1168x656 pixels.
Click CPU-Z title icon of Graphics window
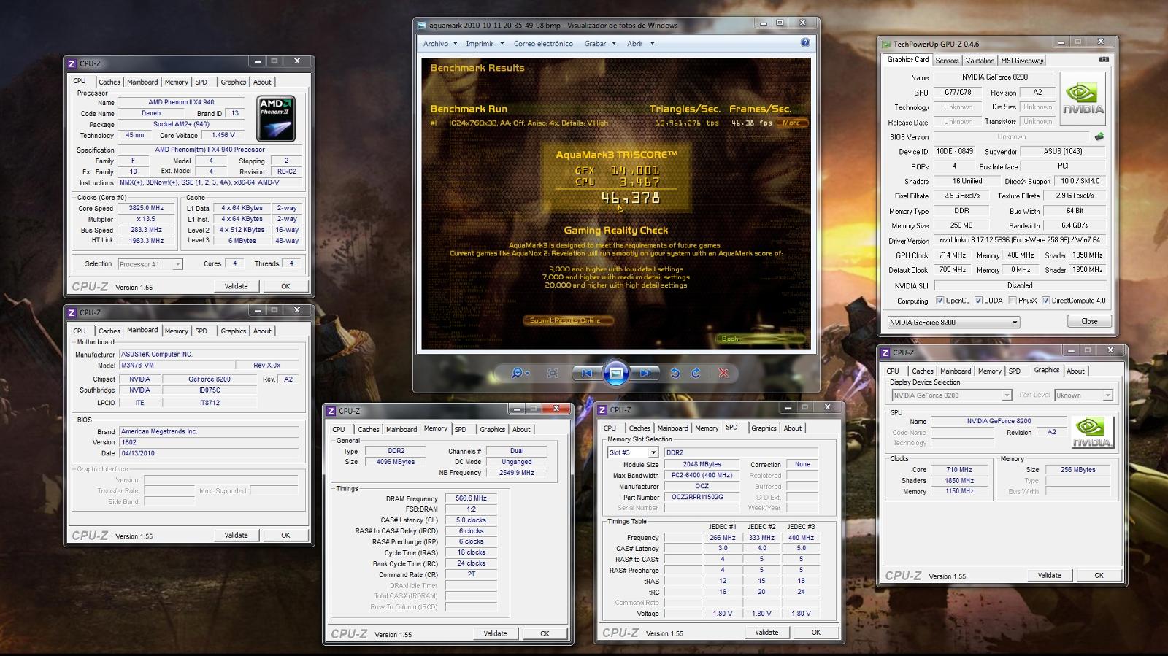point(885,352)
